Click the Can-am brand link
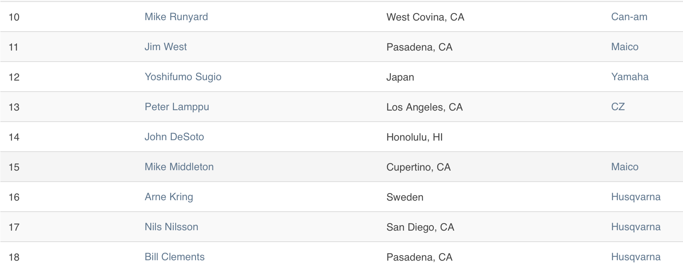The height and width of the screenshot is (278, 683). (x=629, y=17)
